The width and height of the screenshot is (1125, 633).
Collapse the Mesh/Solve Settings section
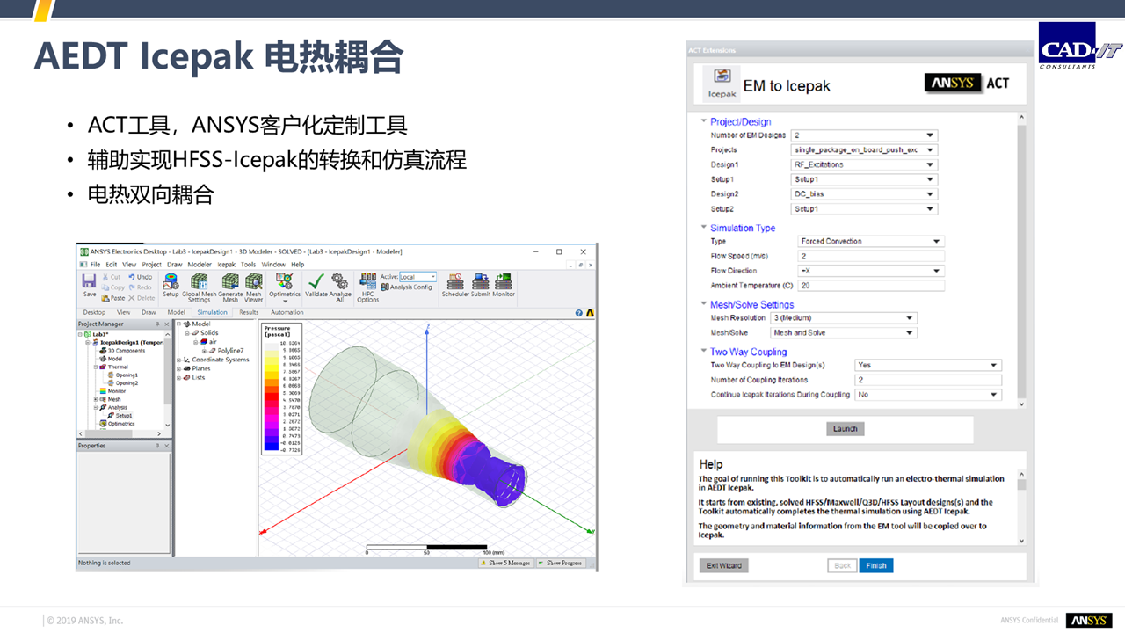coord(704,304)
